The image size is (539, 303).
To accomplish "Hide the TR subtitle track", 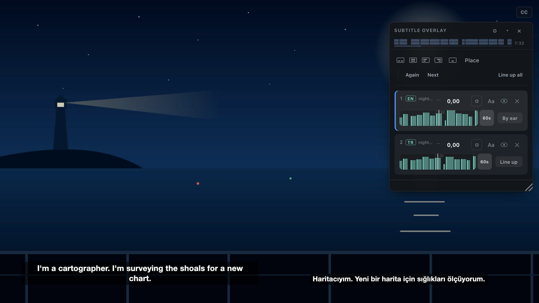I will (x=504, y=145).
